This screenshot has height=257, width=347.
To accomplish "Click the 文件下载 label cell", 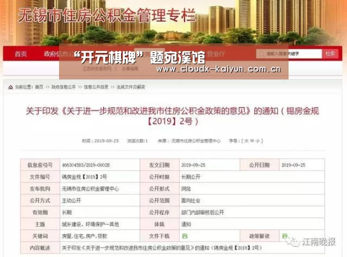I will (x=159, y=236).
